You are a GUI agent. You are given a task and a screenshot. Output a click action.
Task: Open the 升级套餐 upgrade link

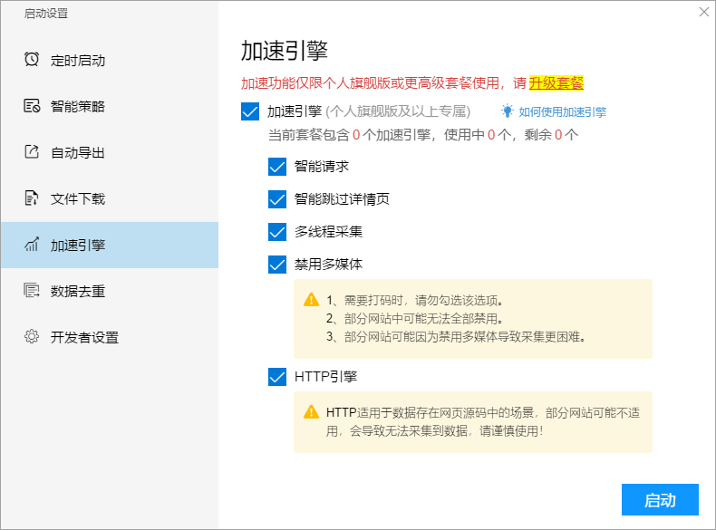click(x=556, y=83)
